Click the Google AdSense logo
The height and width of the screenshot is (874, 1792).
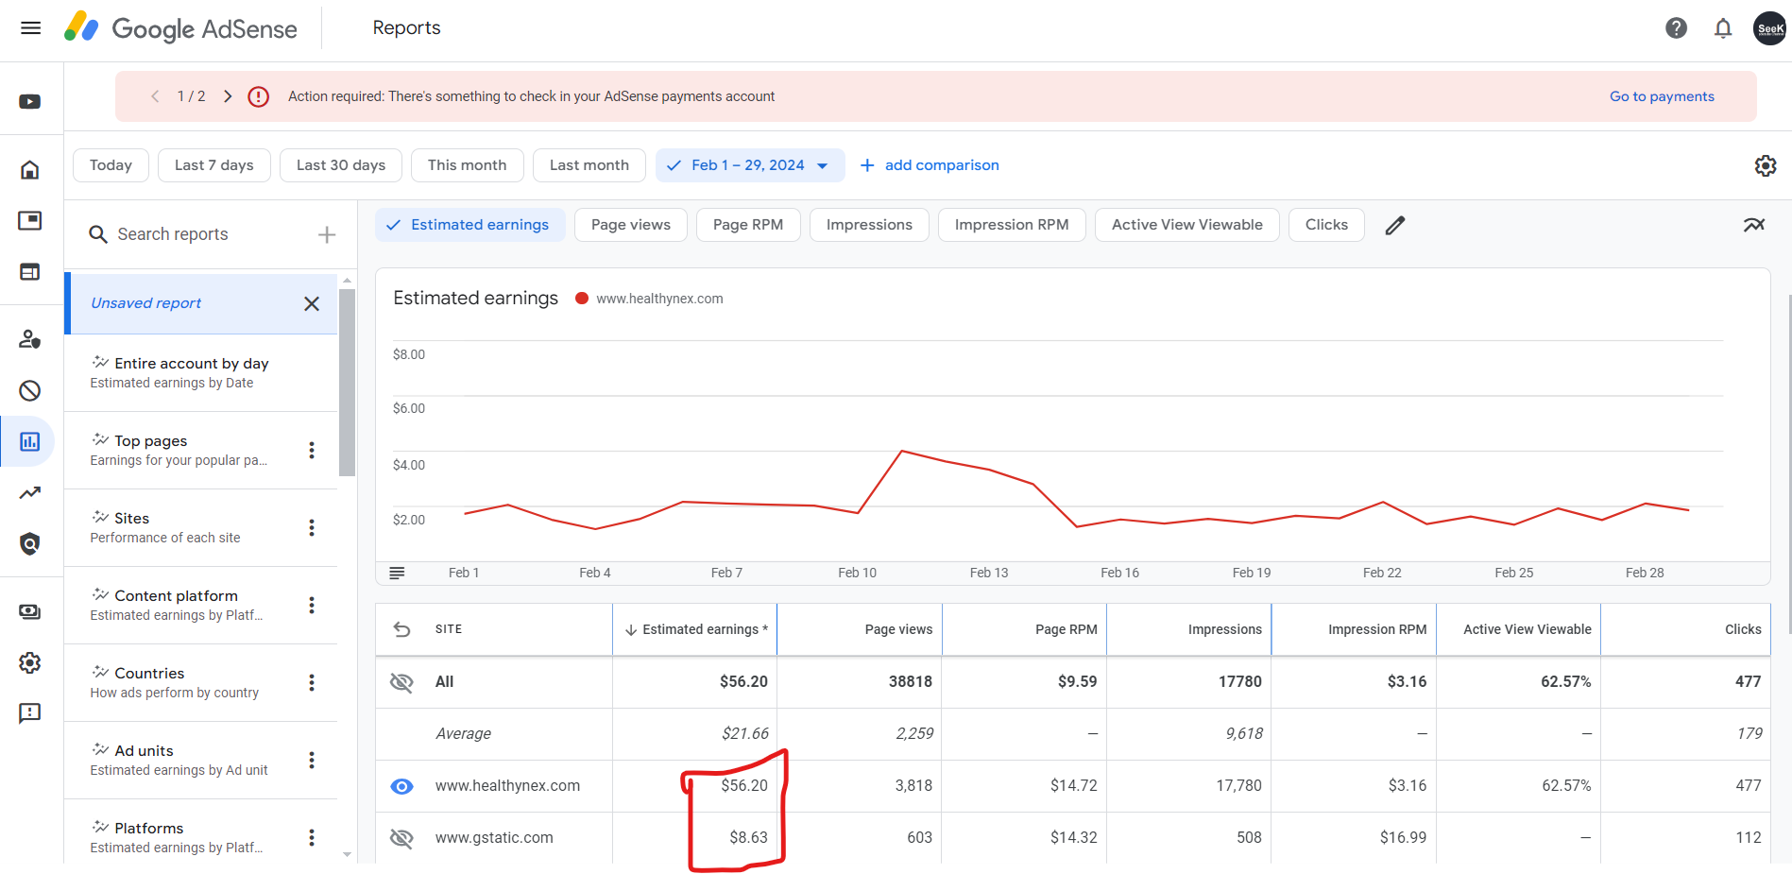click(x=180, y=28)
